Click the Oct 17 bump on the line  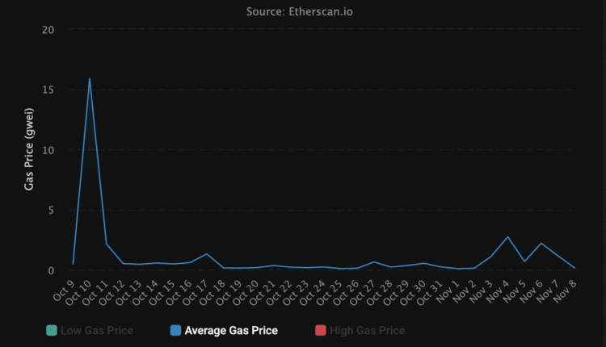point(207,254)
